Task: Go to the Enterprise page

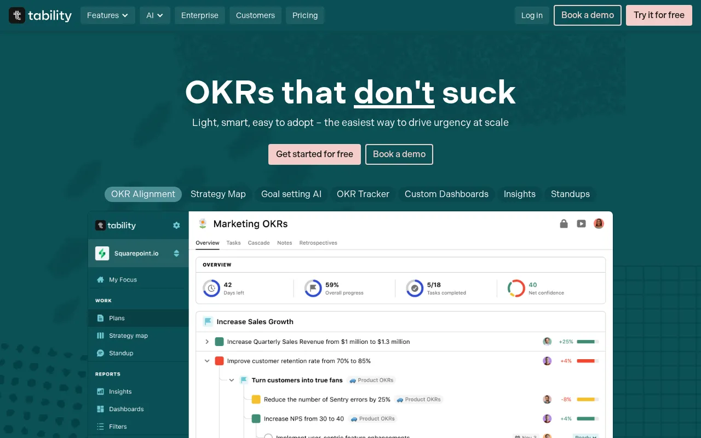Action: pos(200,15)
